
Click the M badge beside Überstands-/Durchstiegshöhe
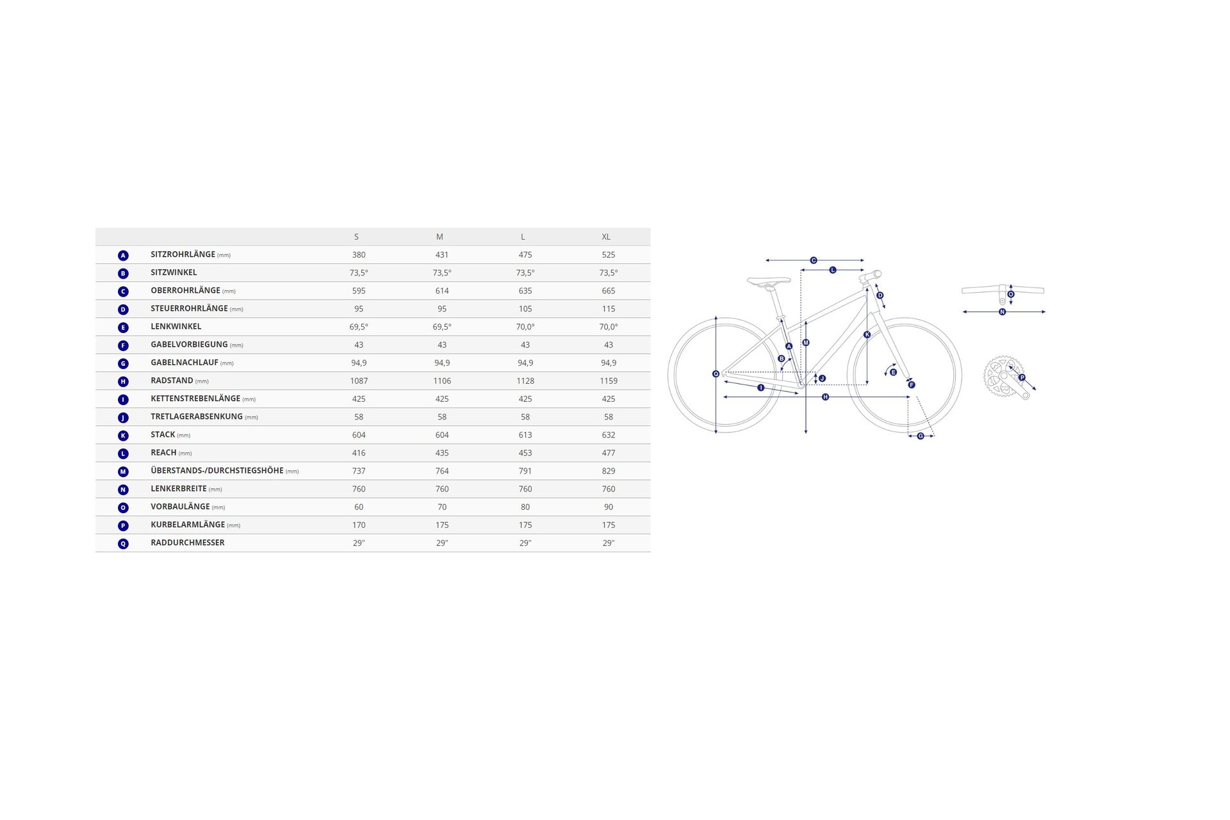(x=123, y=471)
